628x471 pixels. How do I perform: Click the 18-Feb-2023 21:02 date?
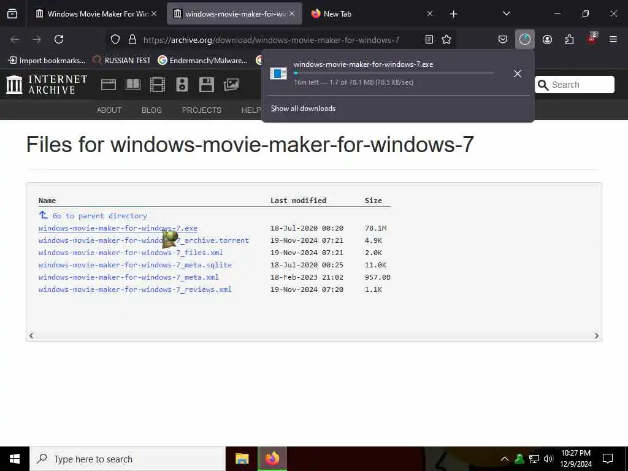coord(307,277)
